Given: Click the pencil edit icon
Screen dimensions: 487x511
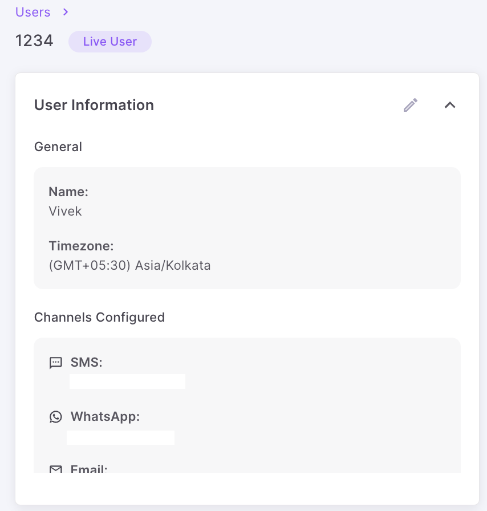Looking at the screenshot, I should (x=411, y=105).
